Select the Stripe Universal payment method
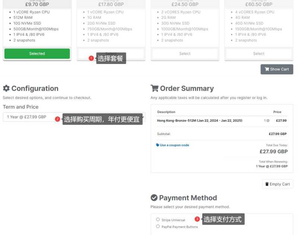Image resolution: width=298 pixels, height=235 pixels. point(158,220)
